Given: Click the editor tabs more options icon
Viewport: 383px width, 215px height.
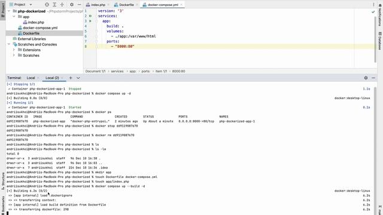Looking at the screenshot, I should pyautogui.click(x=373, y=4).
